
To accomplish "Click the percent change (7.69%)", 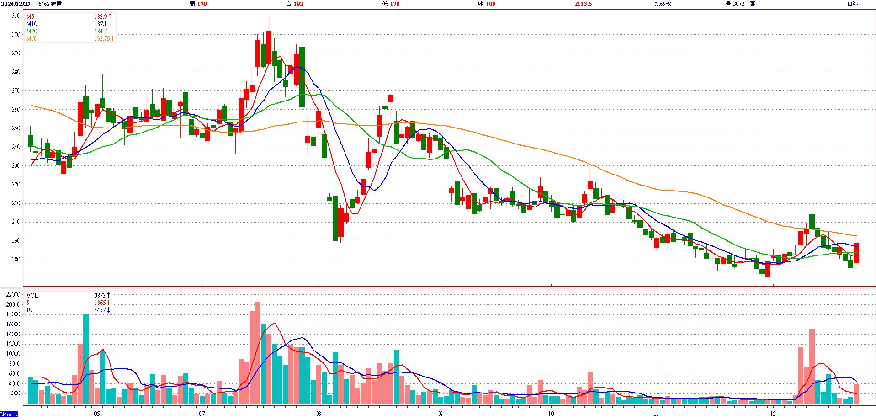I will [663, 4].
